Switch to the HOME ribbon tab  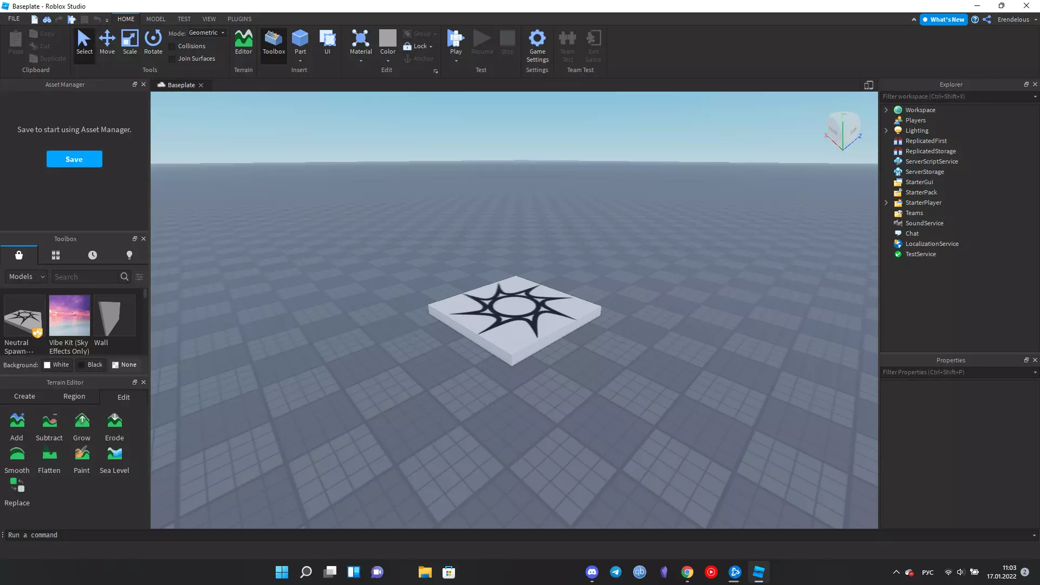tap(126, 18)
